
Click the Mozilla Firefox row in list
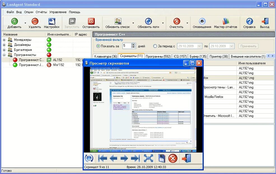[238, 97]
